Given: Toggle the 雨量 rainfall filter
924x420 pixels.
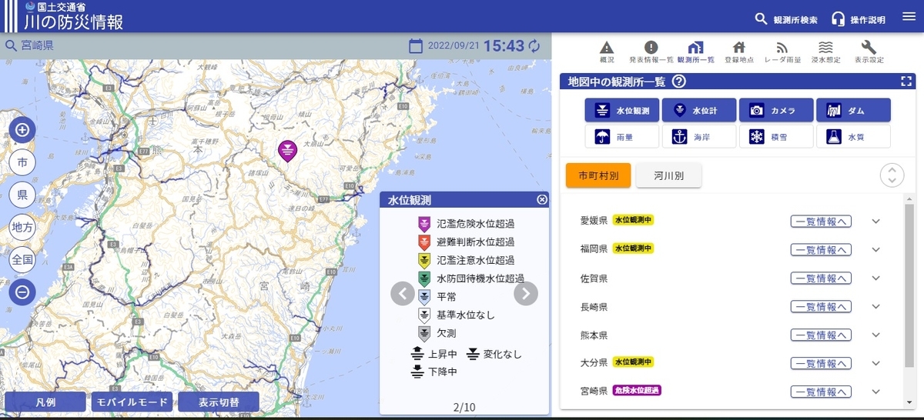Looking at the screenshot, I should tap(621, 137).
